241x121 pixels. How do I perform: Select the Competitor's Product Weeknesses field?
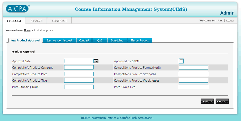pos(193,80)
